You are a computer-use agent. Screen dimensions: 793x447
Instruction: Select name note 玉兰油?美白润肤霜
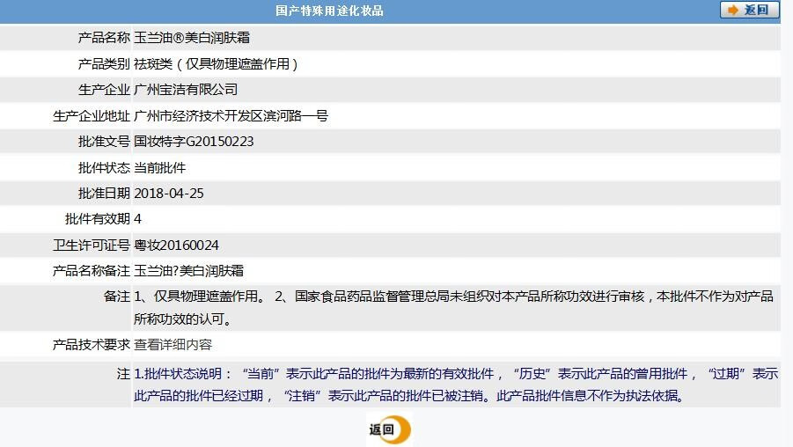point(188,271)
